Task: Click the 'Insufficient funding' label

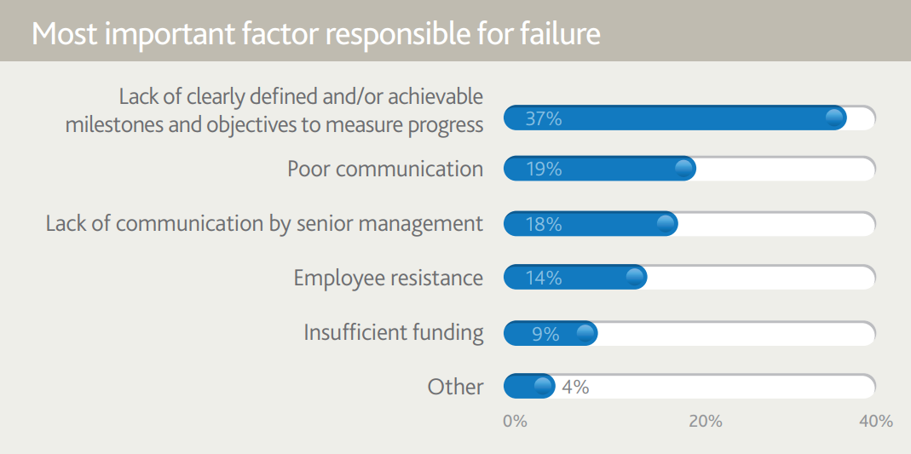Action: (394, 332)
